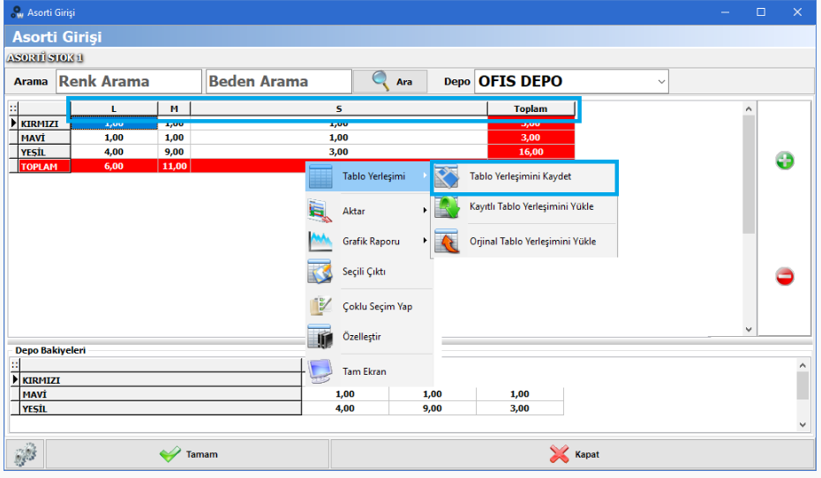The image size is (821, 478).
Task: Expand the Tablo Yerleşimi submenu arrow
Action: pos(425,176)
